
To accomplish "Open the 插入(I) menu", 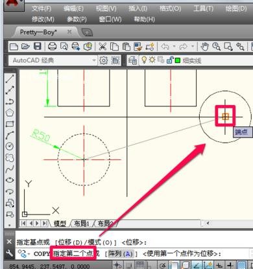I will (x=138, y=8).
